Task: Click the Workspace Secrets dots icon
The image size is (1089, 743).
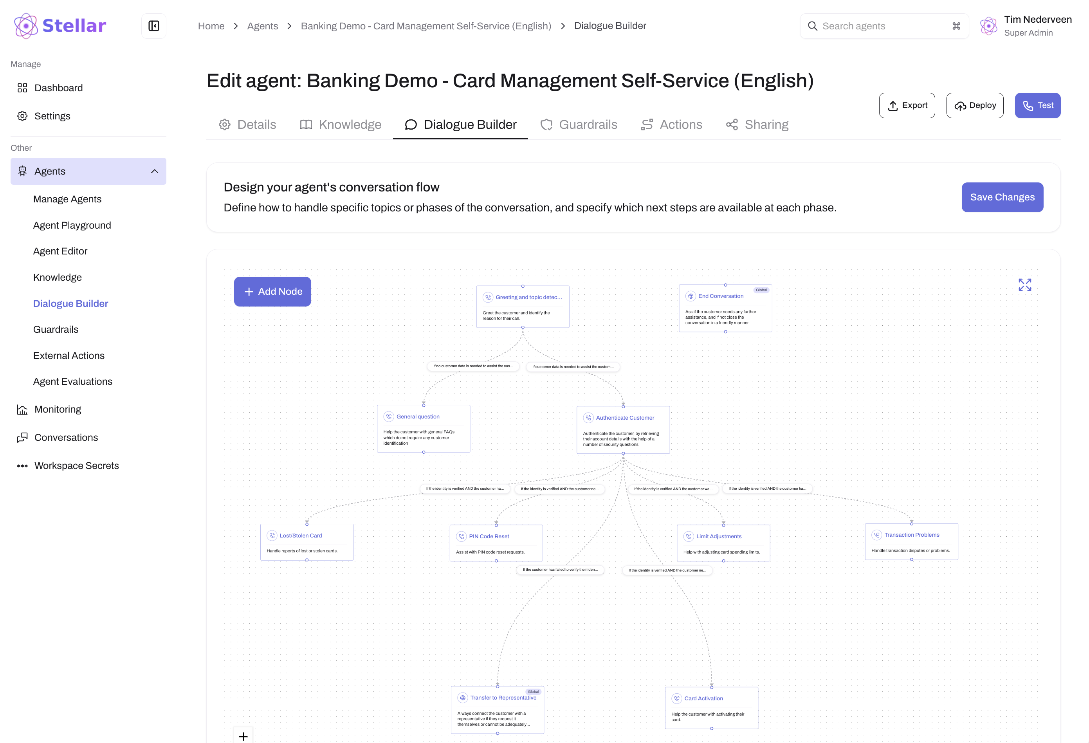Action: 22,466
